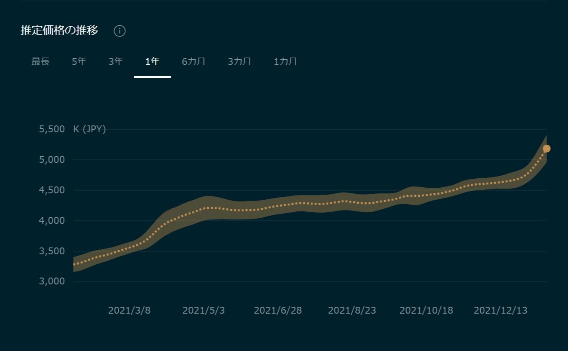Click the 2021/12/13 date label

500,311
